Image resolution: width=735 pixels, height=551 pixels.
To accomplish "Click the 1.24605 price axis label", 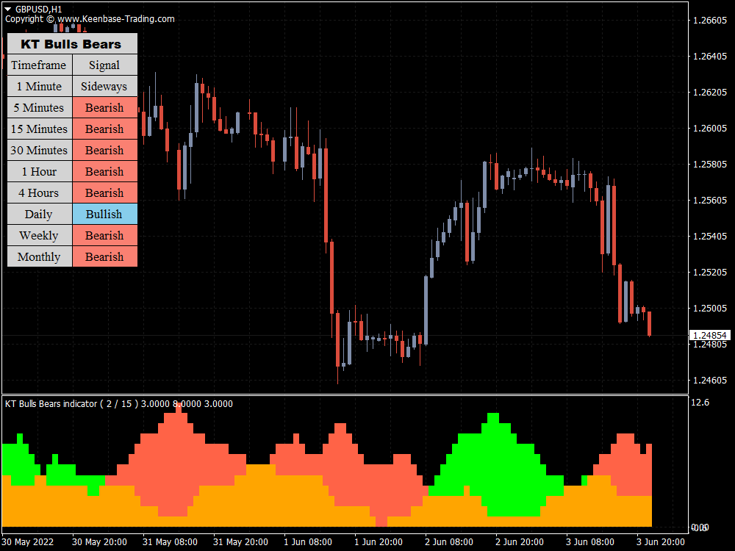I will 710,380.
